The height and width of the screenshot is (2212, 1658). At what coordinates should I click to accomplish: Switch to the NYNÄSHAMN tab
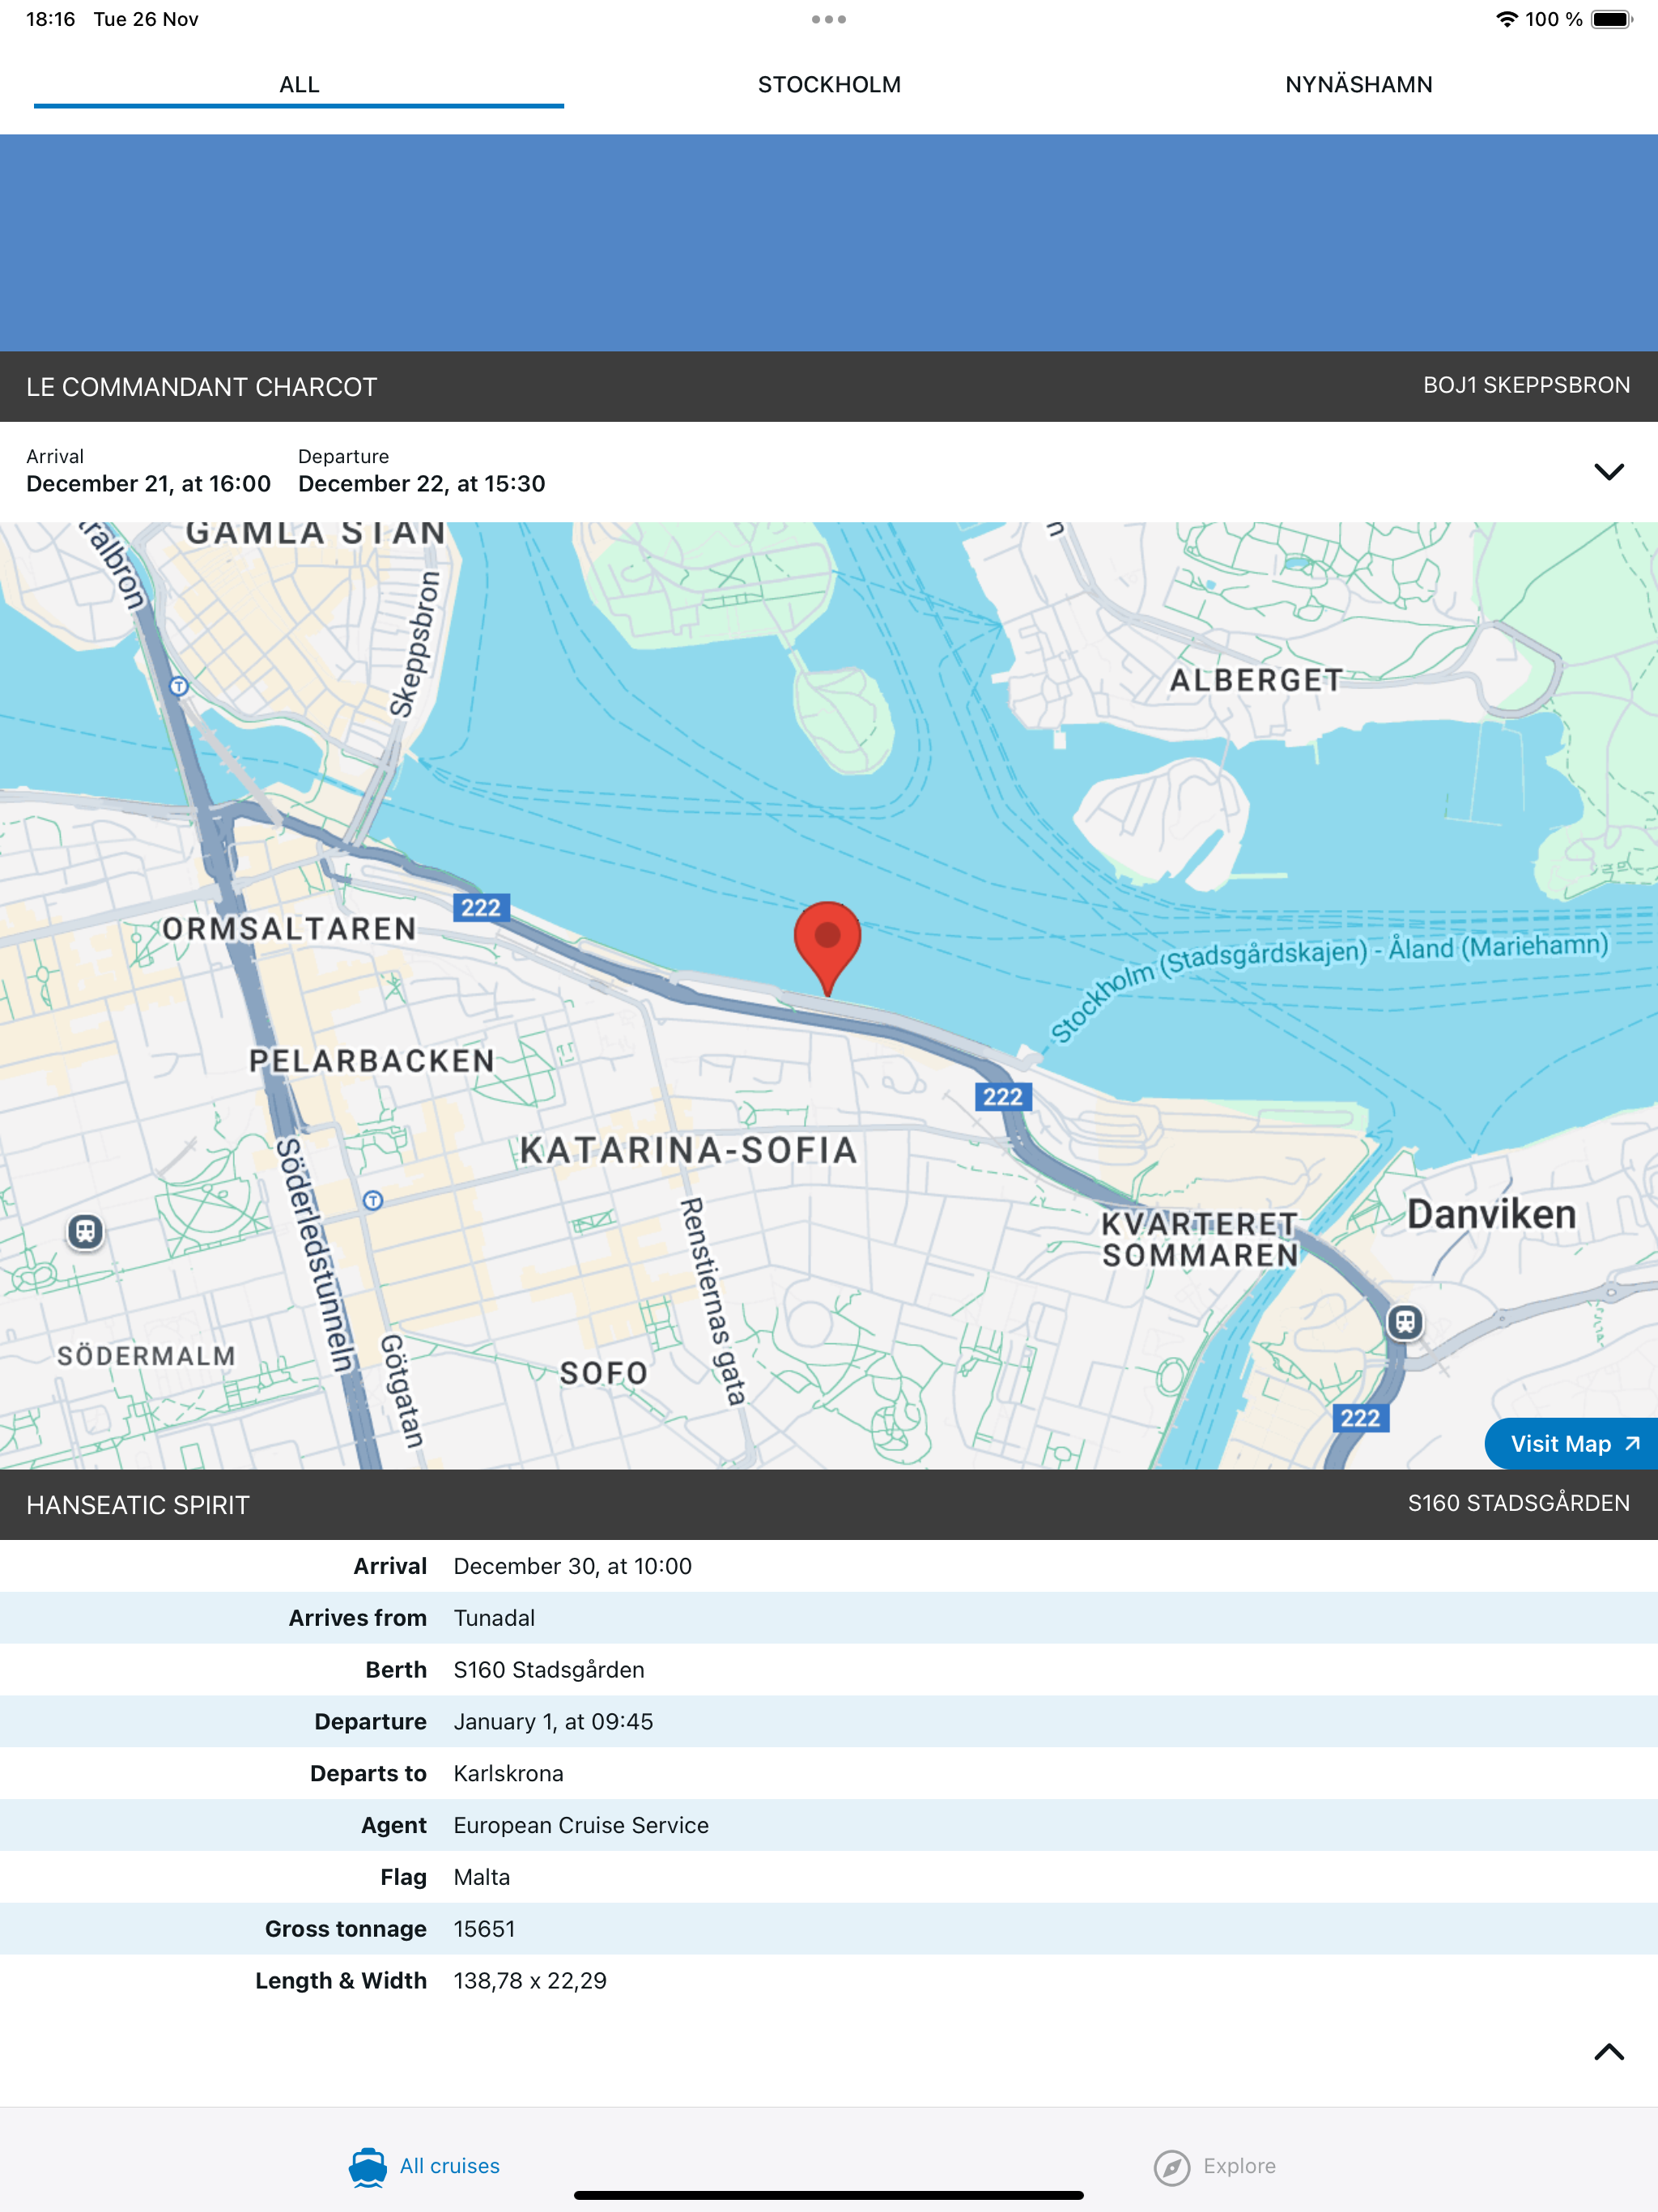[x=1359, y=85]
